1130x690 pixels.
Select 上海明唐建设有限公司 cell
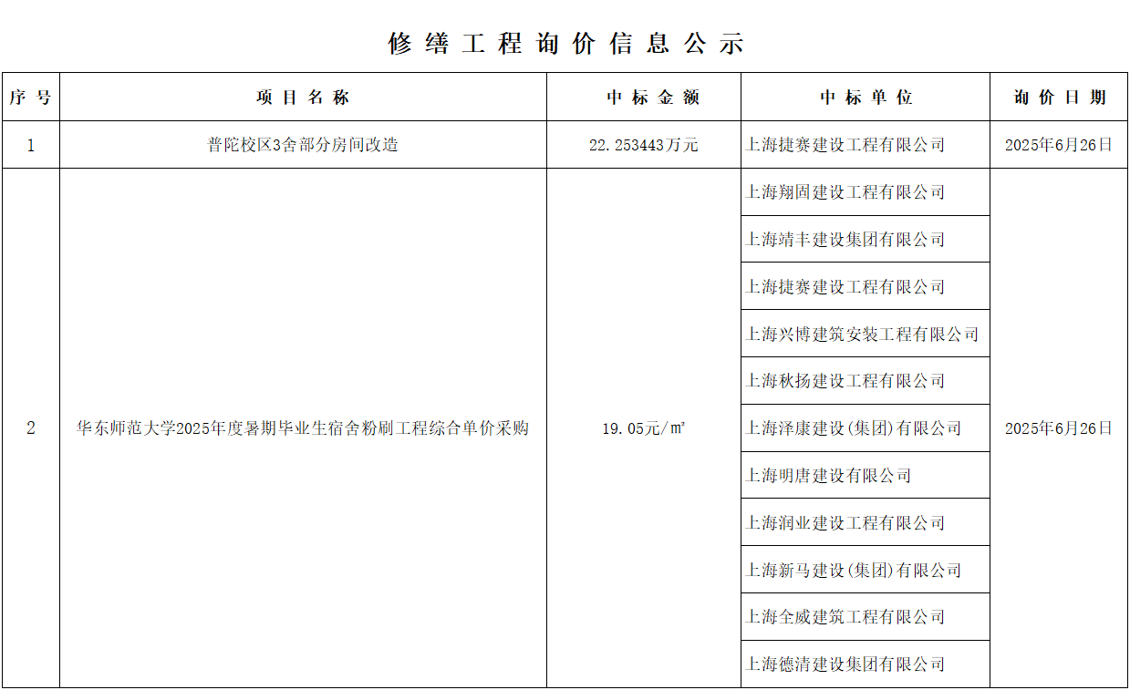pyautogui.click(x=866, y=475)
